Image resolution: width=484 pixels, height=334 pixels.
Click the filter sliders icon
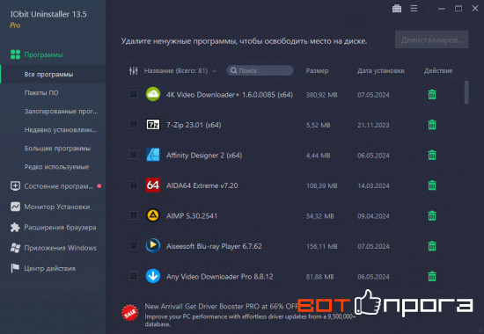click(x=134, y=70)
